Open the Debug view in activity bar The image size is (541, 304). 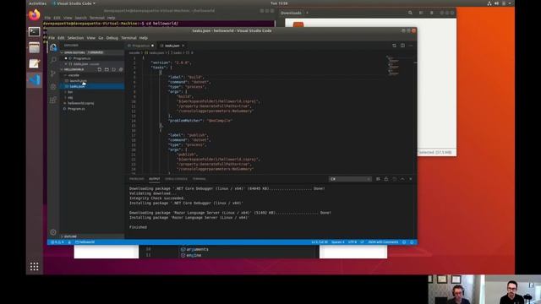(53, 86)
